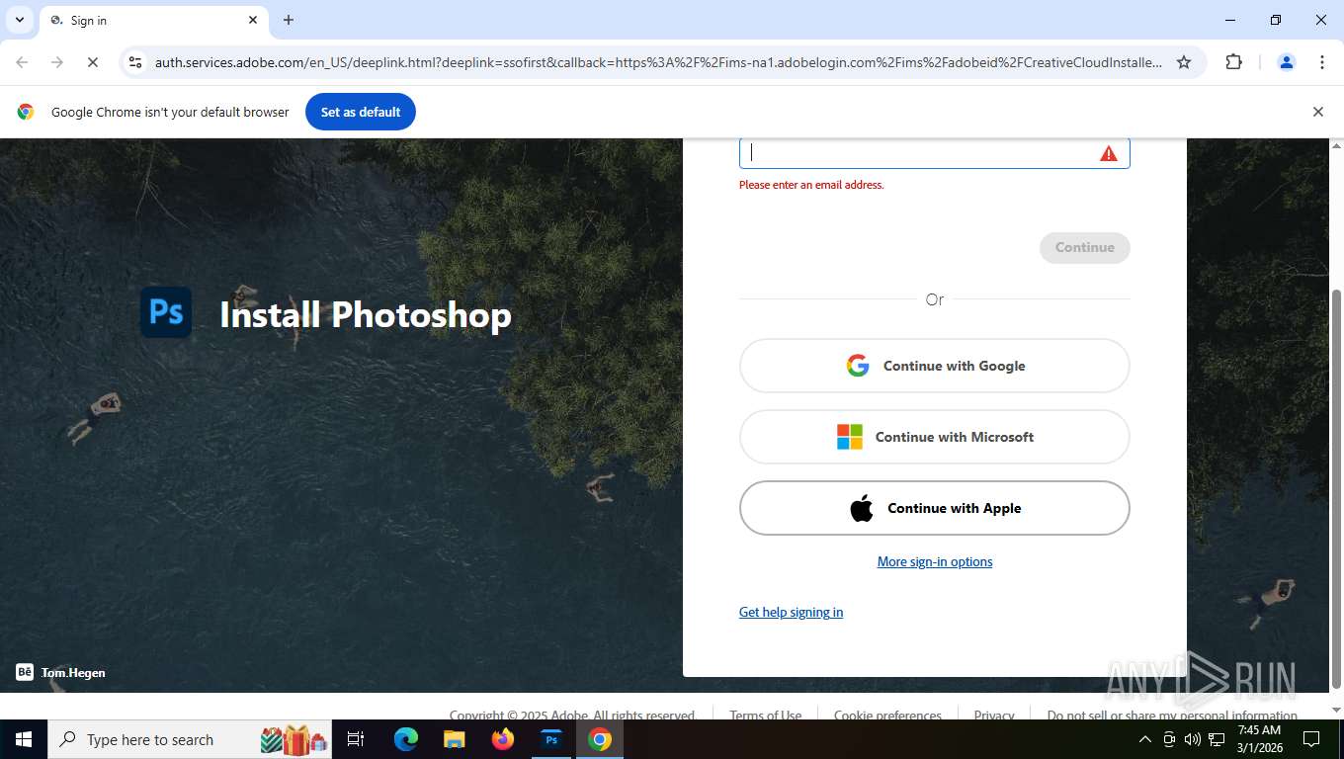Set Chrome as default browser

pos(361,112)
